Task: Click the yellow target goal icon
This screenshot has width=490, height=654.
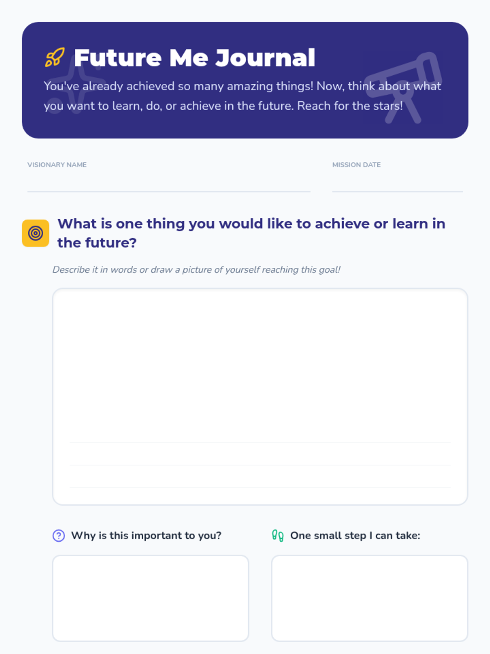Action: click(x=36, y=233)
